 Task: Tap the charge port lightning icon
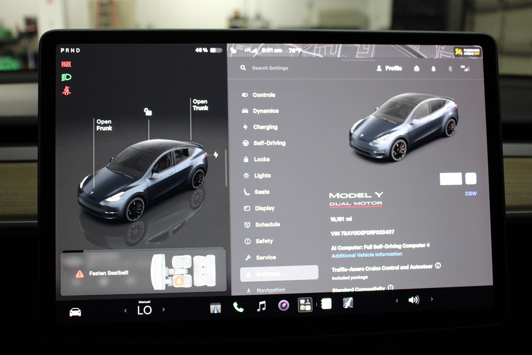coord(216,155)
